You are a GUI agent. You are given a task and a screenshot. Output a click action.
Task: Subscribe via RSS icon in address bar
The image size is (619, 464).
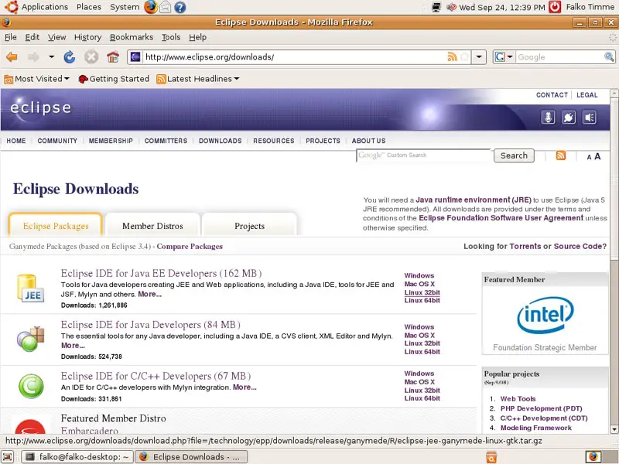(452, 56)
